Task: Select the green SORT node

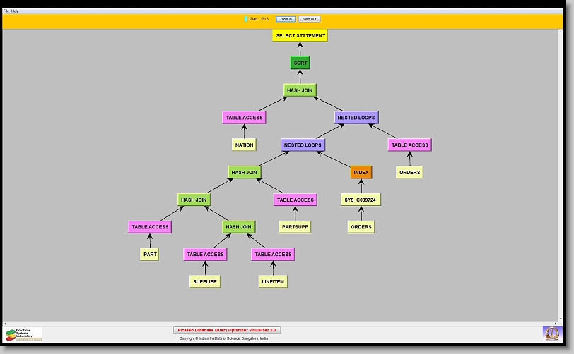Action: point(300,63)
